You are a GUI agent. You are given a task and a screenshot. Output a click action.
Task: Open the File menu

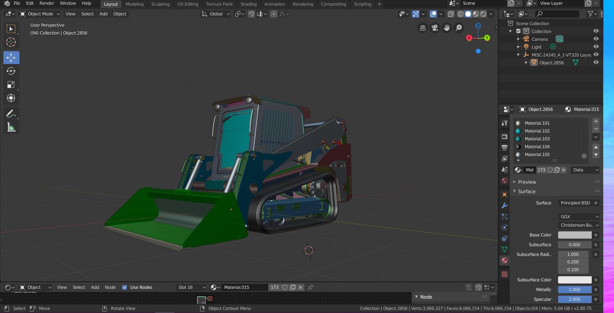(17, 3)
